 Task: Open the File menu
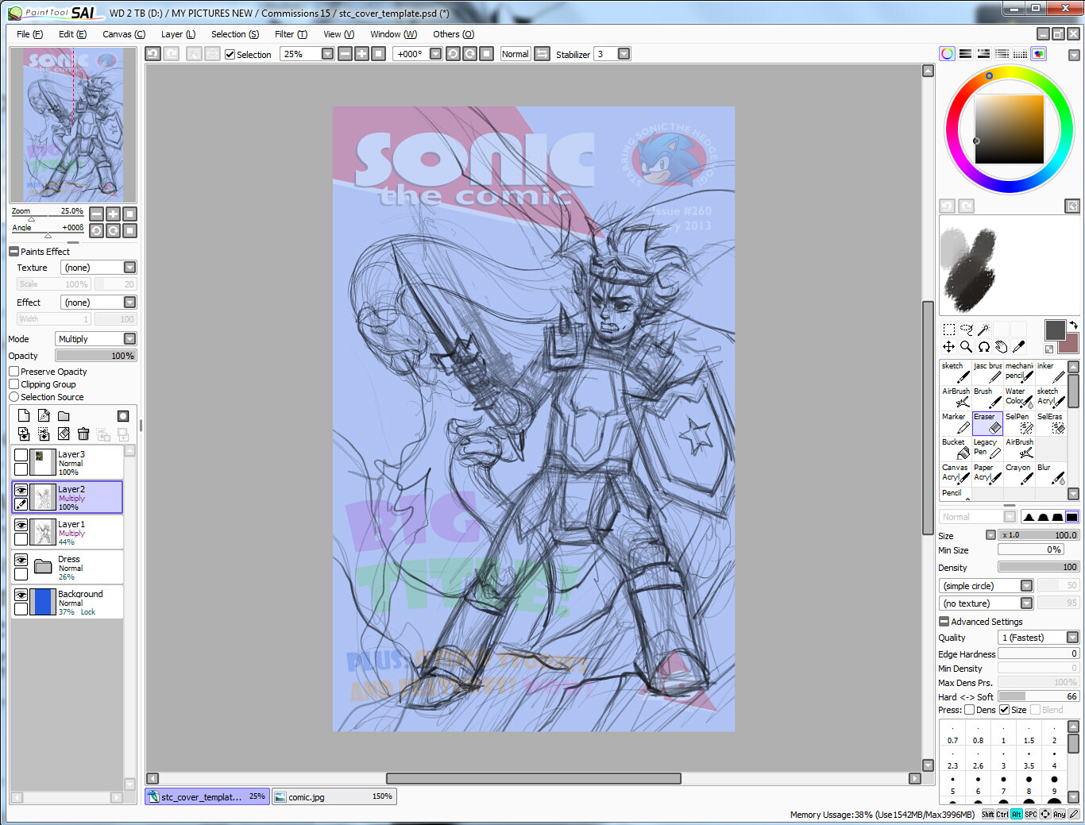[29, 34]
